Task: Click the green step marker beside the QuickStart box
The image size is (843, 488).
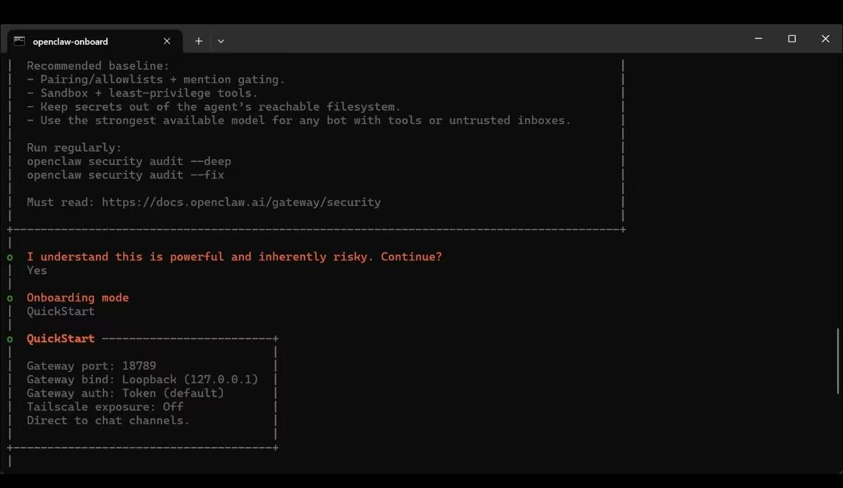Action: click(10, 339)
